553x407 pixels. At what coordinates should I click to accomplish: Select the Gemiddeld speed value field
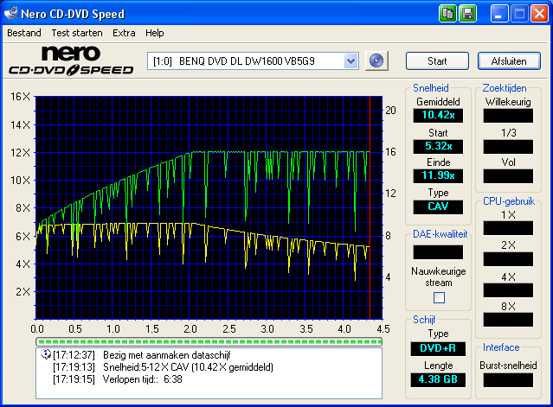438,114
